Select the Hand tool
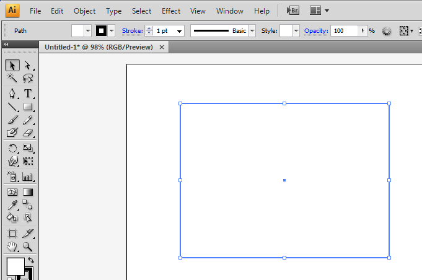The height and width of the screenshot is (280, 422). tap(12, 247)
